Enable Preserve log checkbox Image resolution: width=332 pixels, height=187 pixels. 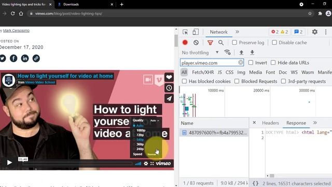pyautogui.click(x=234, y=43)
